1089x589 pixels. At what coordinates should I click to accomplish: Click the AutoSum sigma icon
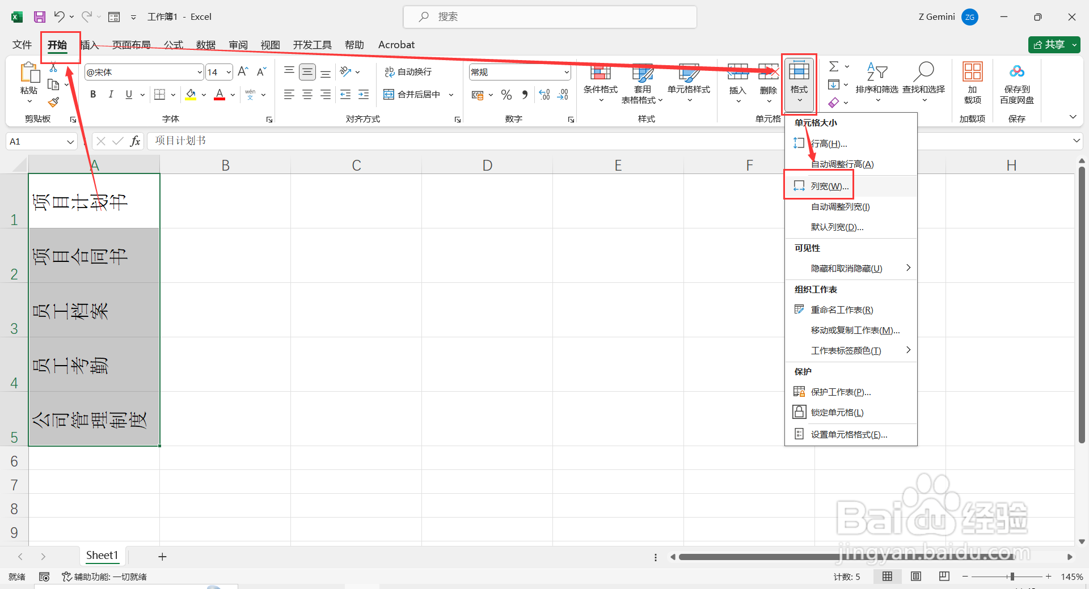coord(834,66)
